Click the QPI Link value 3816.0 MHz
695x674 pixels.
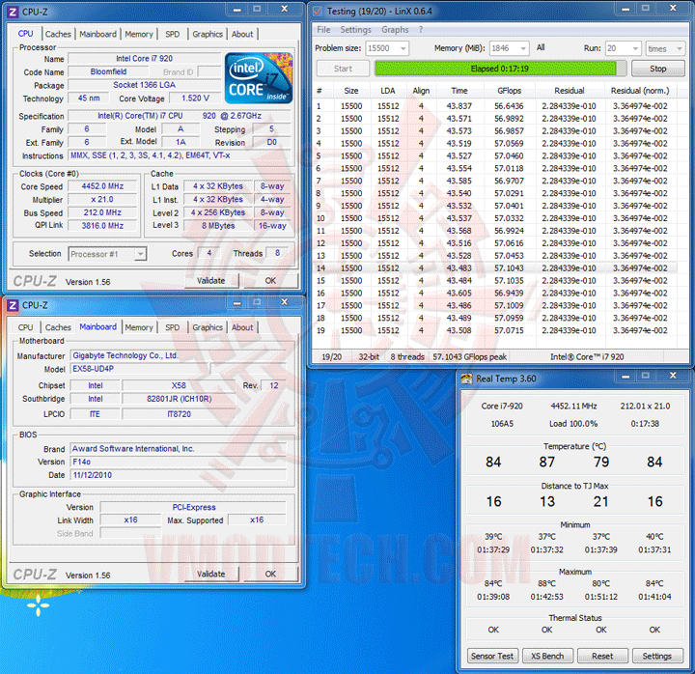102,226
